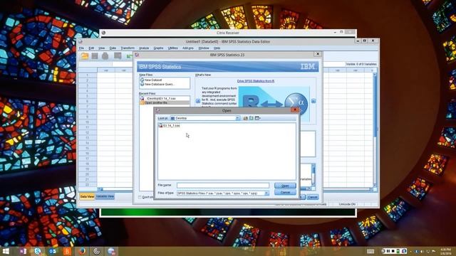This screenshot has height=256, width=456.
Task: Open the Edit menu in Data Editor
Action: click(91, 48)
